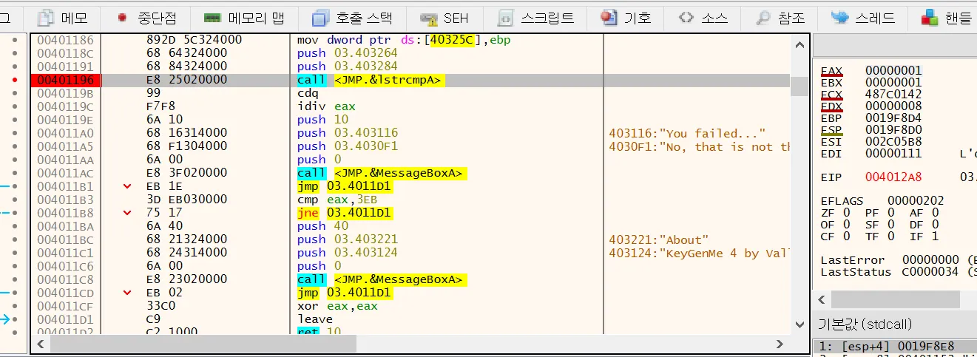Image resolution: width=977 pixels, height=357 pixels.
Task: Select the call <JMP.&lstrcmpA> instruction
Action: (371, 80)
